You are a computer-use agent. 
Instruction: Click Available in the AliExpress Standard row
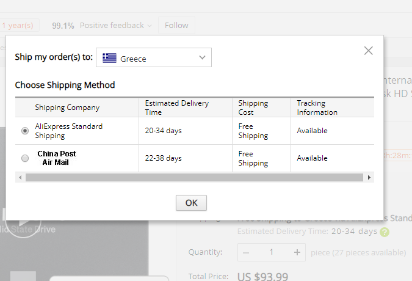tap(312, 131)
